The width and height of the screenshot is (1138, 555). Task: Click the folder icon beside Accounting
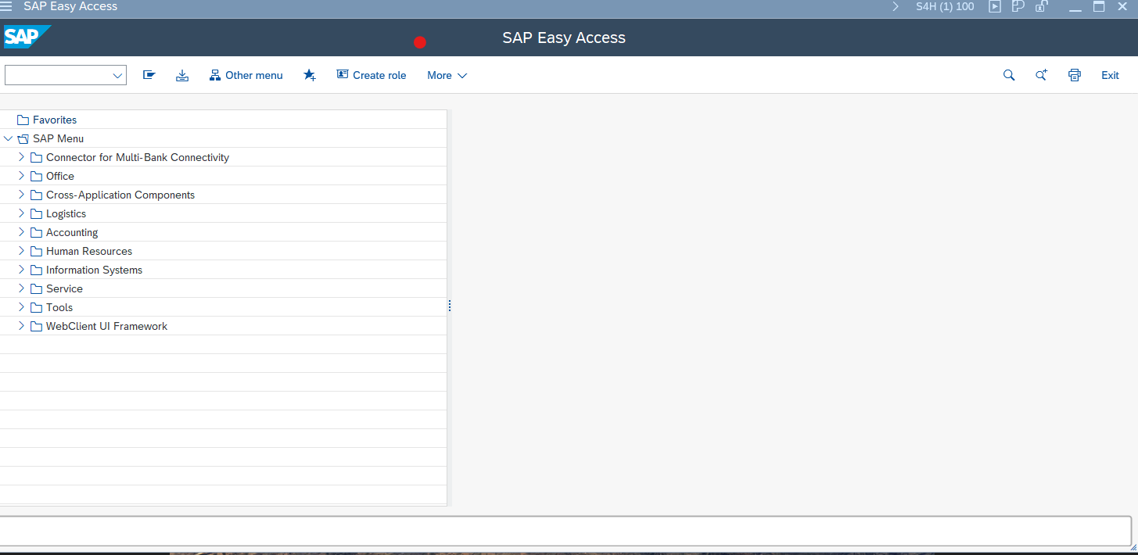click(36, 232)
